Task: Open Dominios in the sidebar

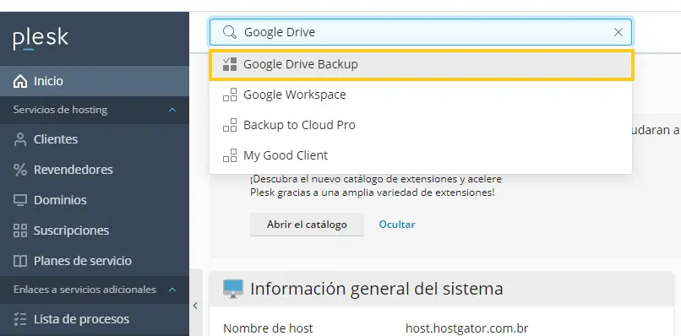Action: click(x=95, y=200)
